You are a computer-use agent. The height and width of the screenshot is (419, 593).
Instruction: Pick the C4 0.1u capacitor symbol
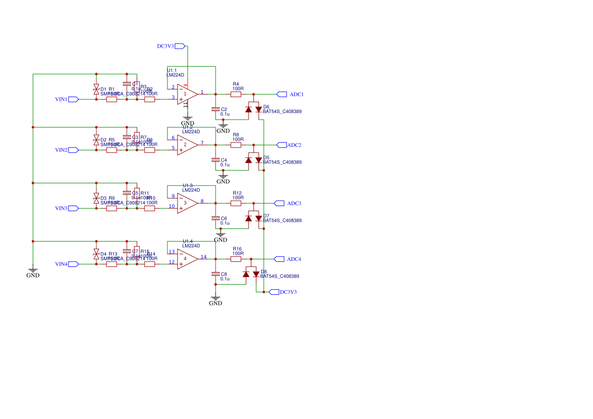pyautogui.click(x=216, y=160)
